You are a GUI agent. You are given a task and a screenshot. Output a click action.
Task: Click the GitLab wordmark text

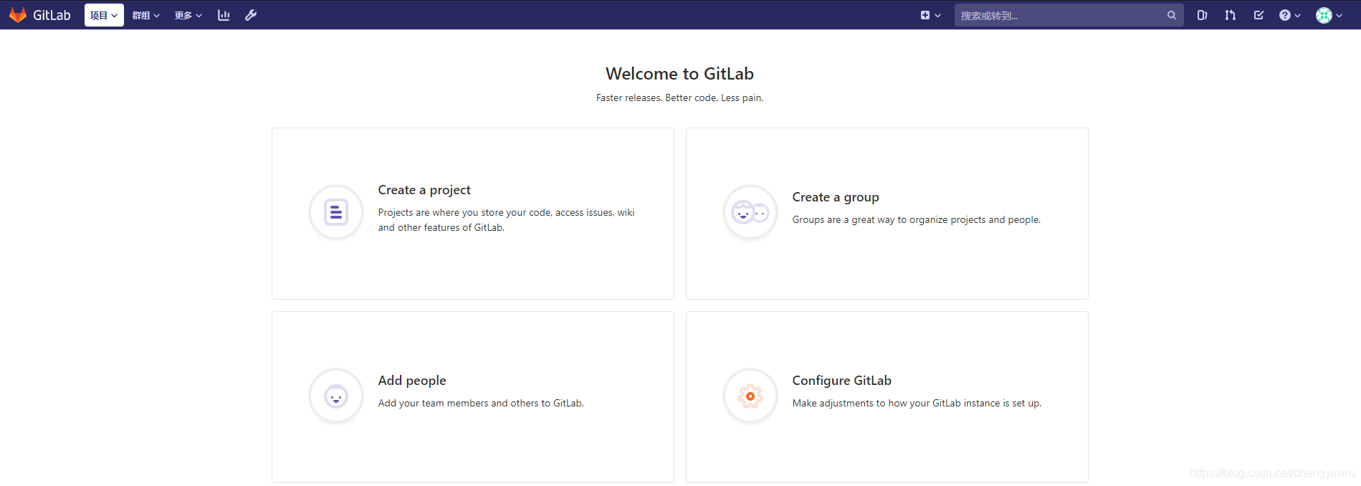(x=52, y=15)
